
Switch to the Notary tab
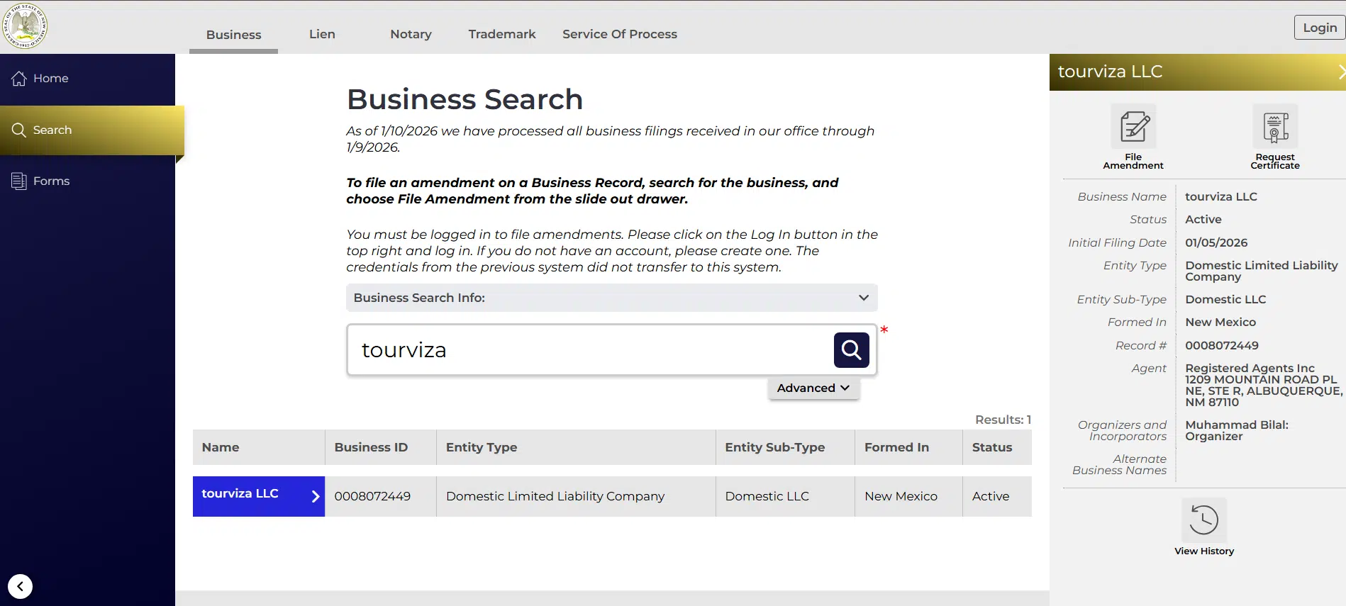click(411, 34)
